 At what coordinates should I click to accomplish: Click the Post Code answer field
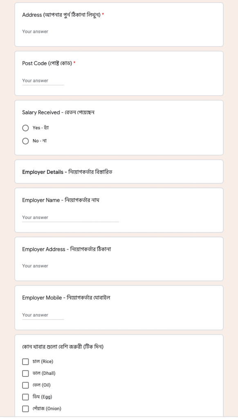click(43, 81)
